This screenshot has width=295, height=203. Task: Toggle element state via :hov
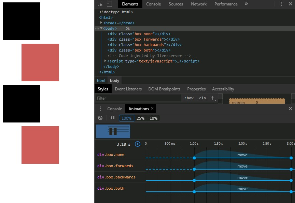tap(189, 98)
